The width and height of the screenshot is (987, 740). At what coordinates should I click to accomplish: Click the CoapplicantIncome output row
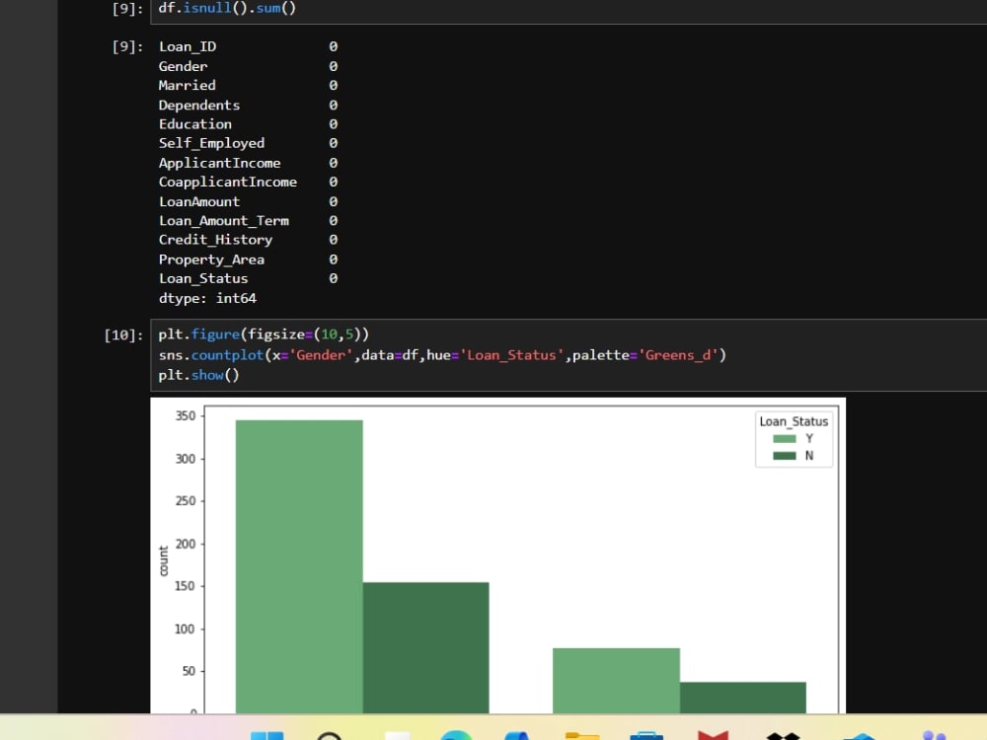click(248, 182)
